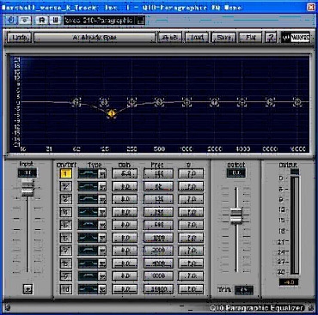Select the band 6 marker on the EQ graph
This screenshot has height=315, width=318.
pyautogui.click(x=187, y=102)
